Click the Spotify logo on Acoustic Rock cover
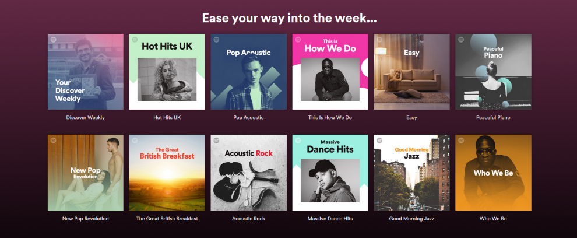577x238 pixels. click(x=216, y=141)
